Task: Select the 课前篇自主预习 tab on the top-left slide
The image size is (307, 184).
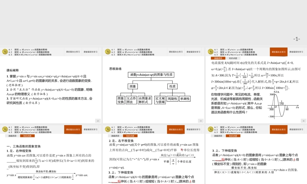Action: (73, 52)
